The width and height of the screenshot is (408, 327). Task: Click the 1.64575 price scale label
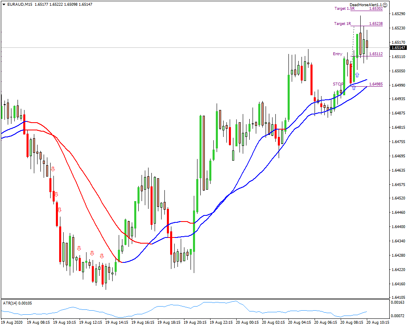[x=399, y=185]
